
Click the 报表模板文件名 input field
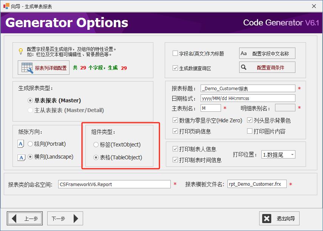click(x=257, y=184)
